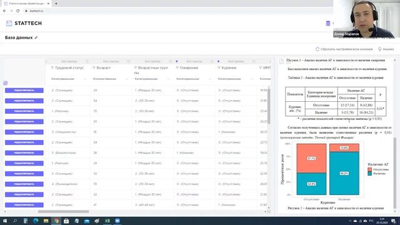This screenshot has height=225, width=400.
Task: Reload the stattech.ru page
Action: [18, 11]
